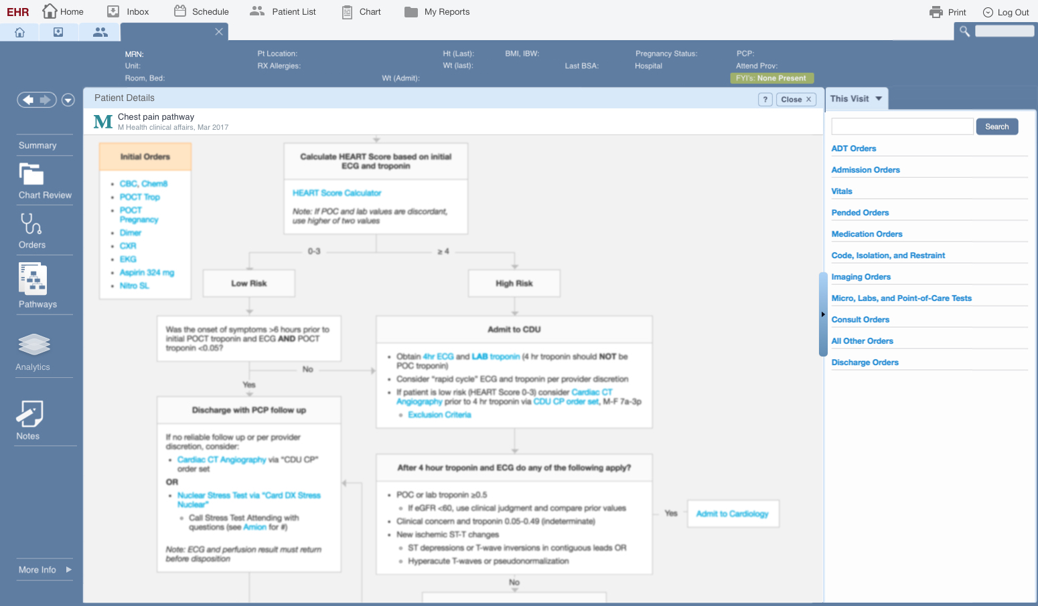Open Micro, Labs, and Point-of-Care Tests link
1038x606 pixels.
click(x=901, y=298)
